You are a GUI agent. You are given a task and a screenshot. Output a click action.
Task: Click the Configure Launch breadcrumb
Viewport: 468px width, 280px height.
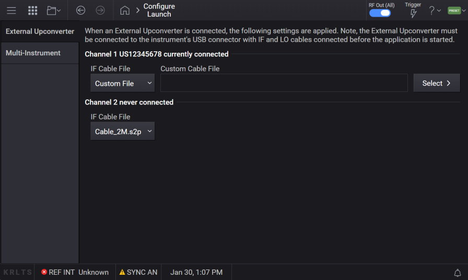point(159,10)
